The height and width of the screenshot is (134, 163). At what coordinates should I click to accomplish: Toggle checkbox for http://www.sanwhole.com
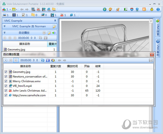[6, 95]
